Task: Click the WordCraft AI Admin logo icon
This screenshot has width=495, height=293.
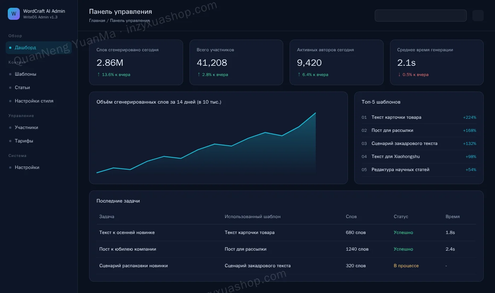Action: click(x=14, y=14)
